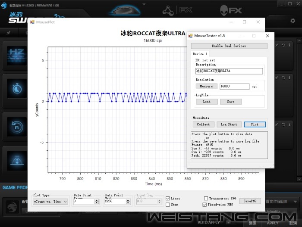
Task: Open the Plot Type yCount vs. Time dropdown
Action: (x=50, y=202)
